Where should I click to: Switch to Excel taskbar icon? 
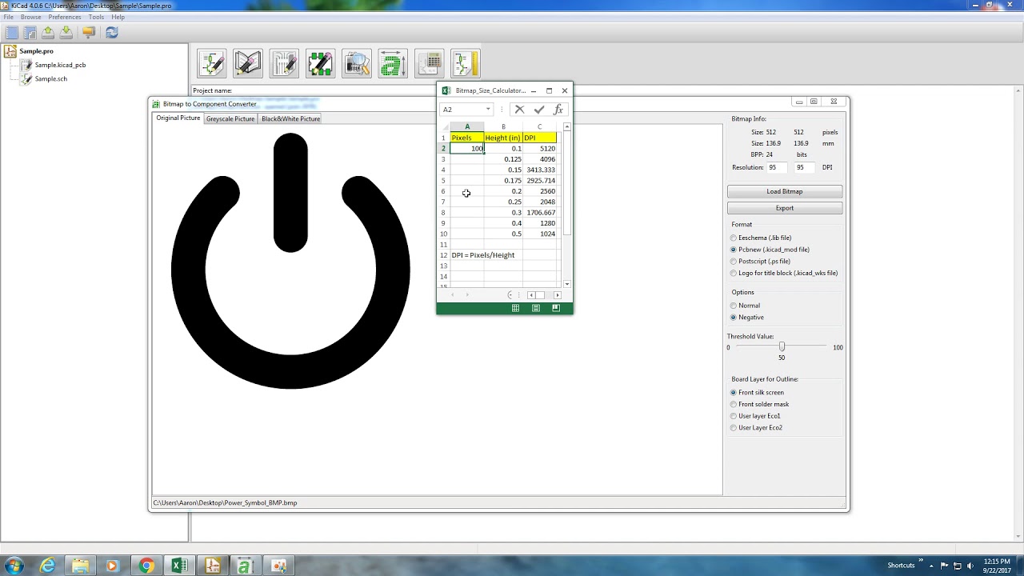point(179,566)
